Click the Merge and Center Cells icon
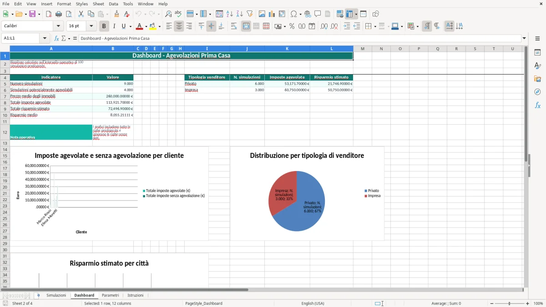 (x=246, y=26)
